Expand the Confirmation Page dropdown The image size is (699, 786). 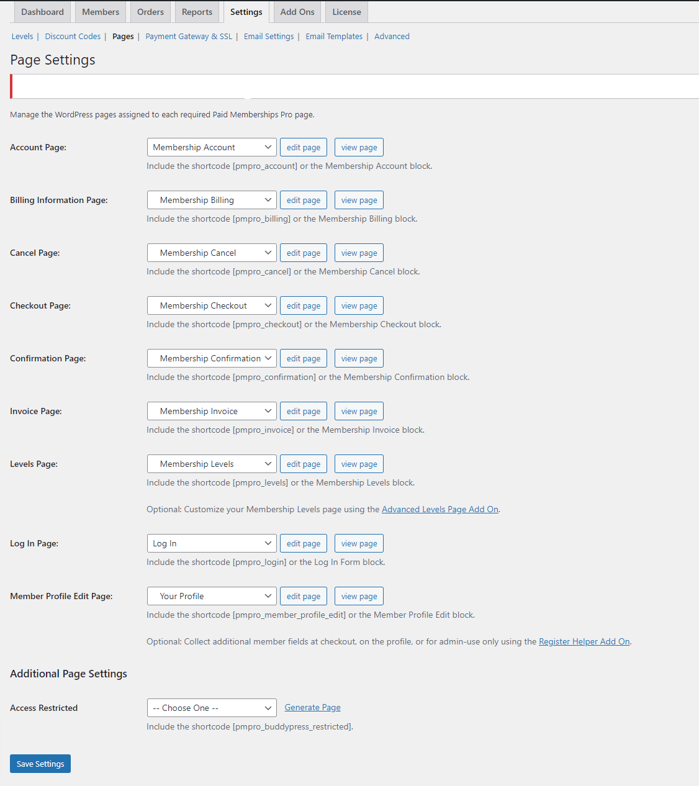click(x=212, y=358)
